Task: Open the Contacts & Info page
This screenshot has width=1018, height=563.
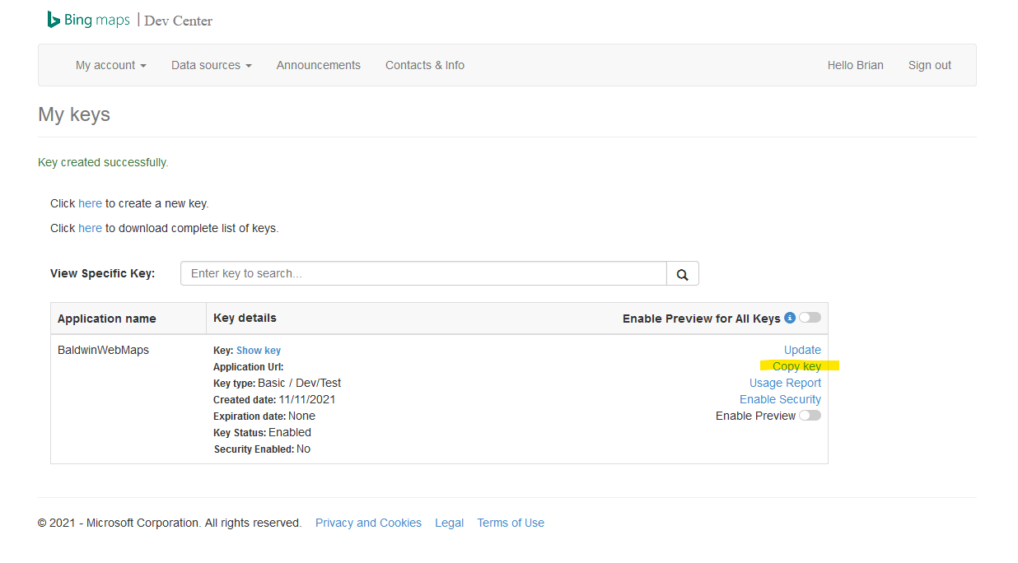Action: tap(424, 65)
